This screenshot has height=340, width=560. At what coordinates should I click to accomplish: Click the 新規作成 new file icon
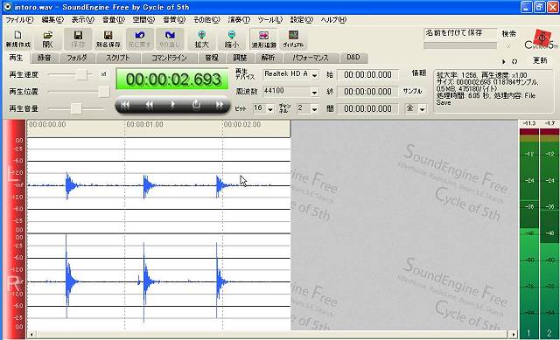[x=17, y=38]
